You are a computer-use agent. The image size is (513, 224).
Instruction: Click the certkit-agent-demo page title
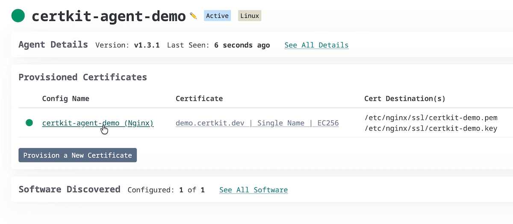click(x=109, y=16)
